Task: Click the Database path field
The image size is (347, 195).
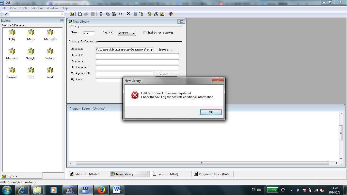Action: point(125,50)
